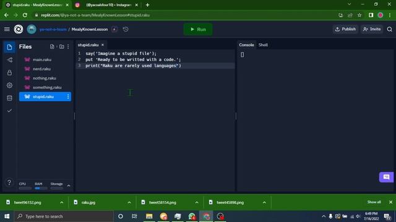Expand tweet45898.png download options
The width and height of the screenshot is (396, 222).
[264, 202]
